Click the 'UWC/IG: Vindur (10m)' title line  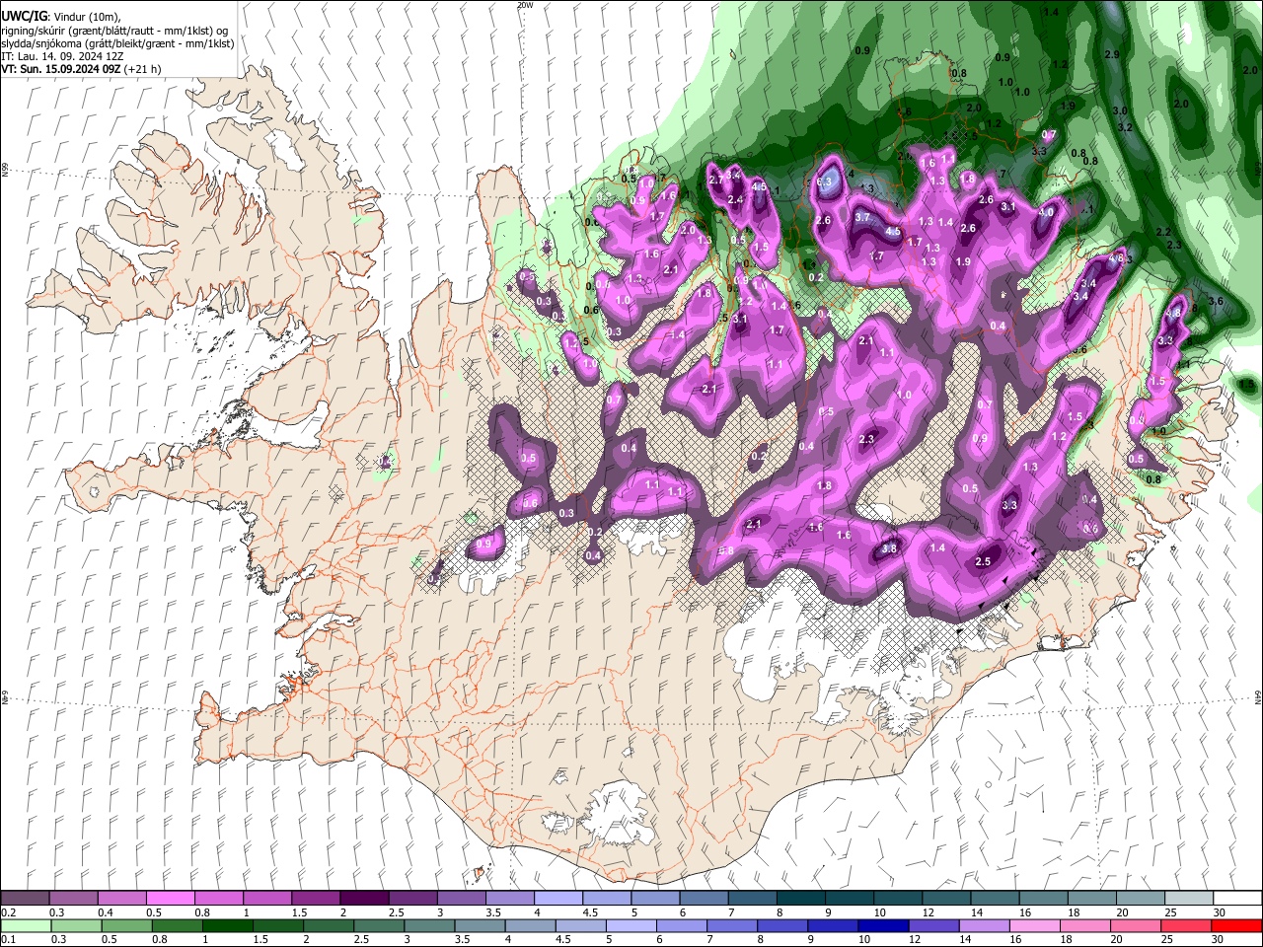(61, 17)
